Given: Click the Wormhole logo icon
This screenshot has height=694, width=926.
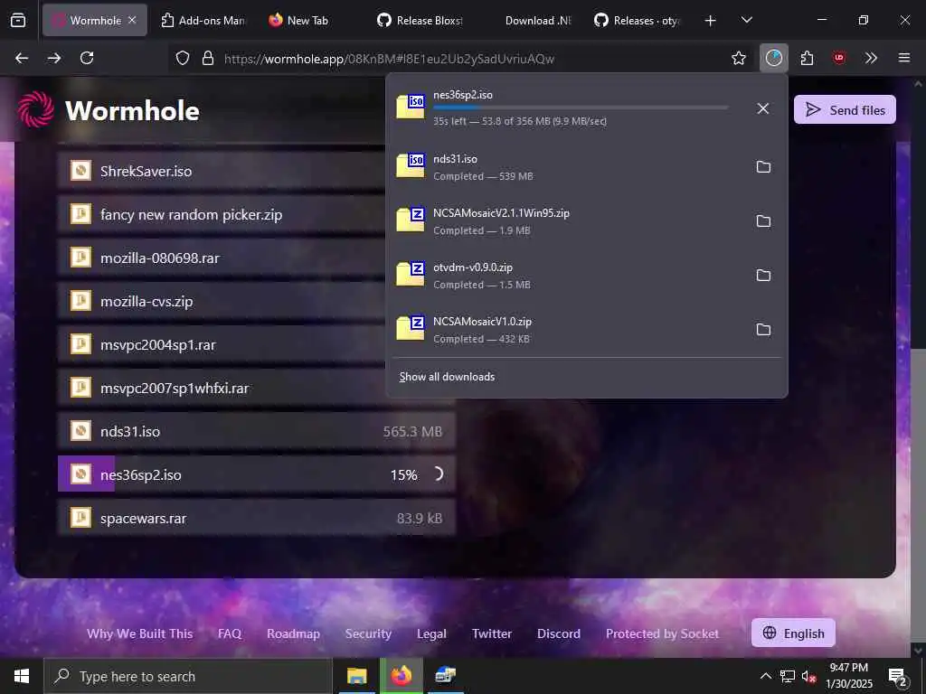Looking at the screenshot, I should 36,109.
